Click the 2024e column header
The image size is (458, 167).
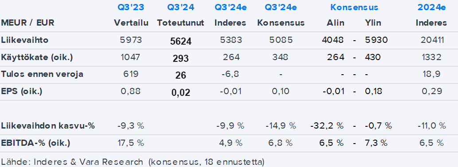click(431, 8)
